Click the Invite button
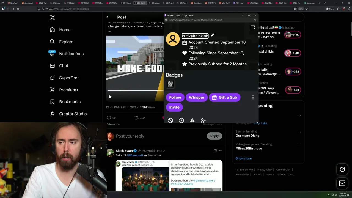This screenshot has height=198, width=352. point(174,107)
